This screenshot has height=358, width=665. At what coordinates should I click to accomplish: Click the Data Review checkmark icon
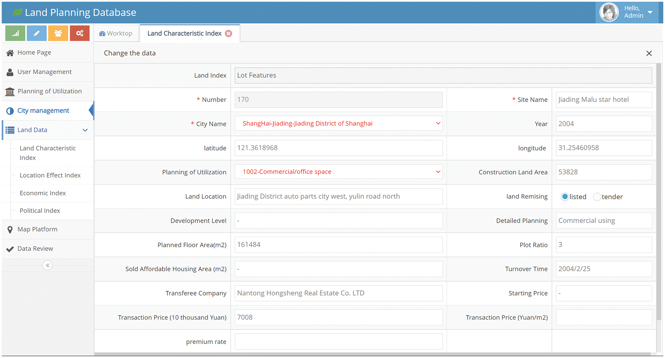10,248
